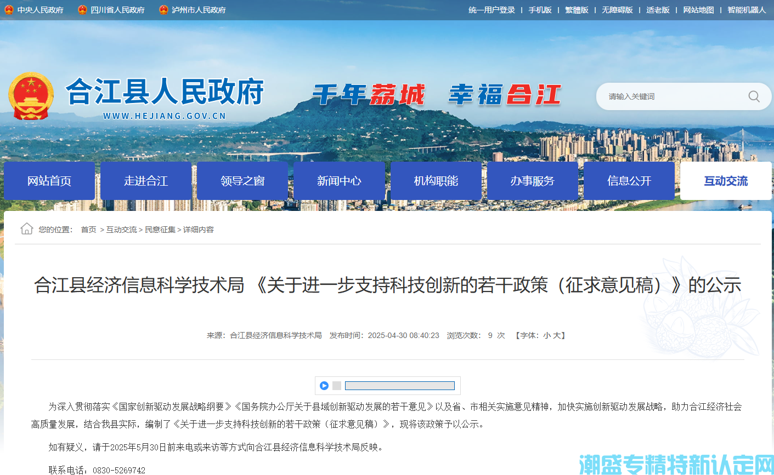Open the 四川省人民政府 link
Screen dimensions: 774x475
[x=118, y=10]
